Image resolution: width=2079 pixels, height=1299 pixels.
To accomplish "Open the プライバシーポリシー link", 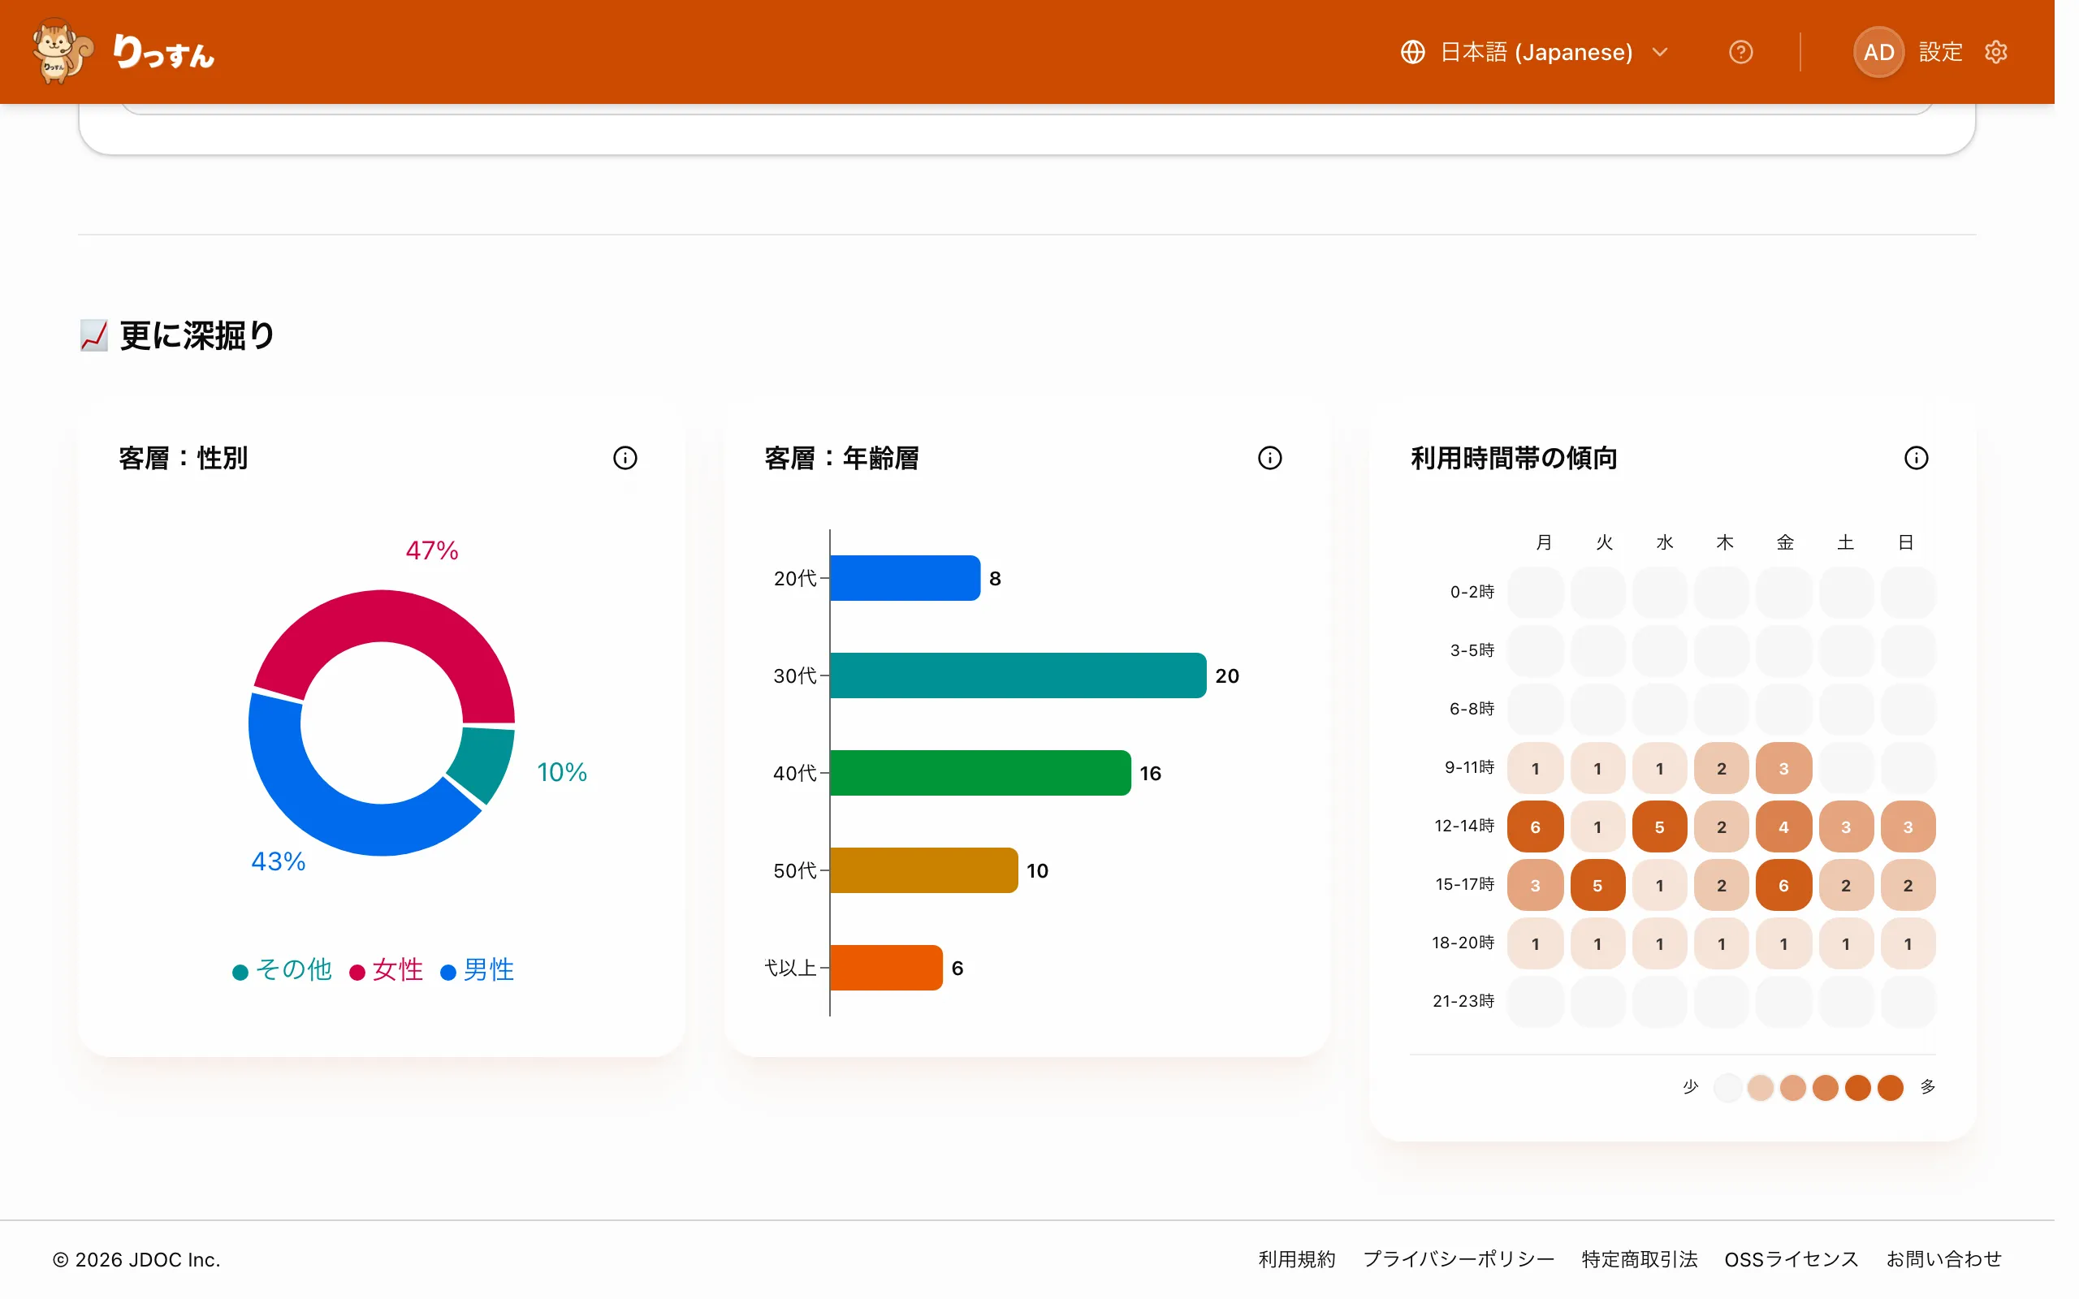I will click(1458, 1258).
